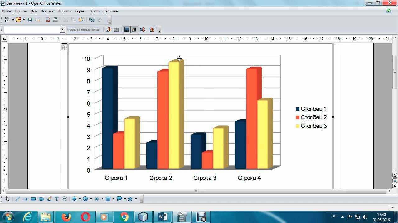Open the New document dropdown arrow
398x223 pixels.
pyautogui.click(x=13, y=20)
